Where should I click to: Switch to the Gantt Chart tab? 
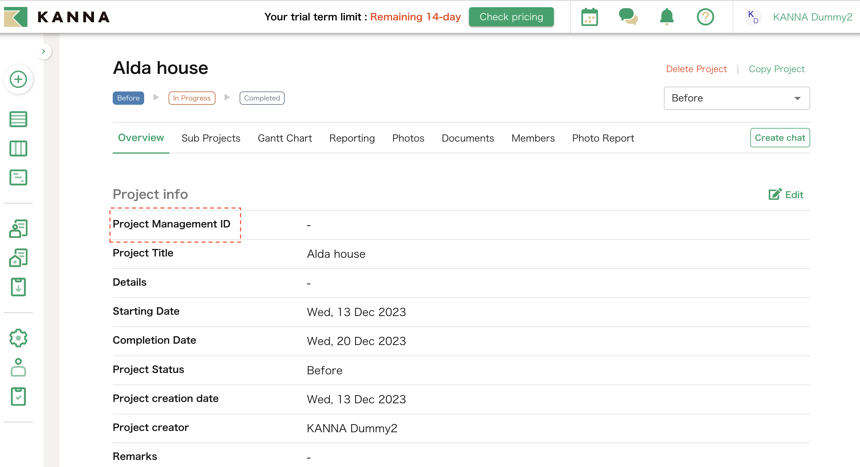[x=284, y=138]
